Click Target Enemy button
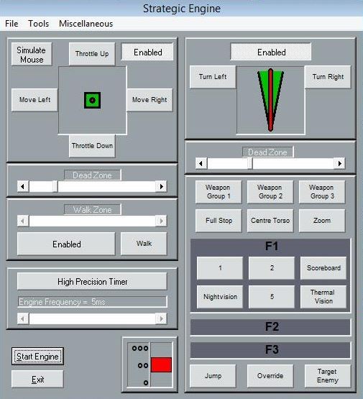This screenshot has height=399, width=363. point(328,376)
